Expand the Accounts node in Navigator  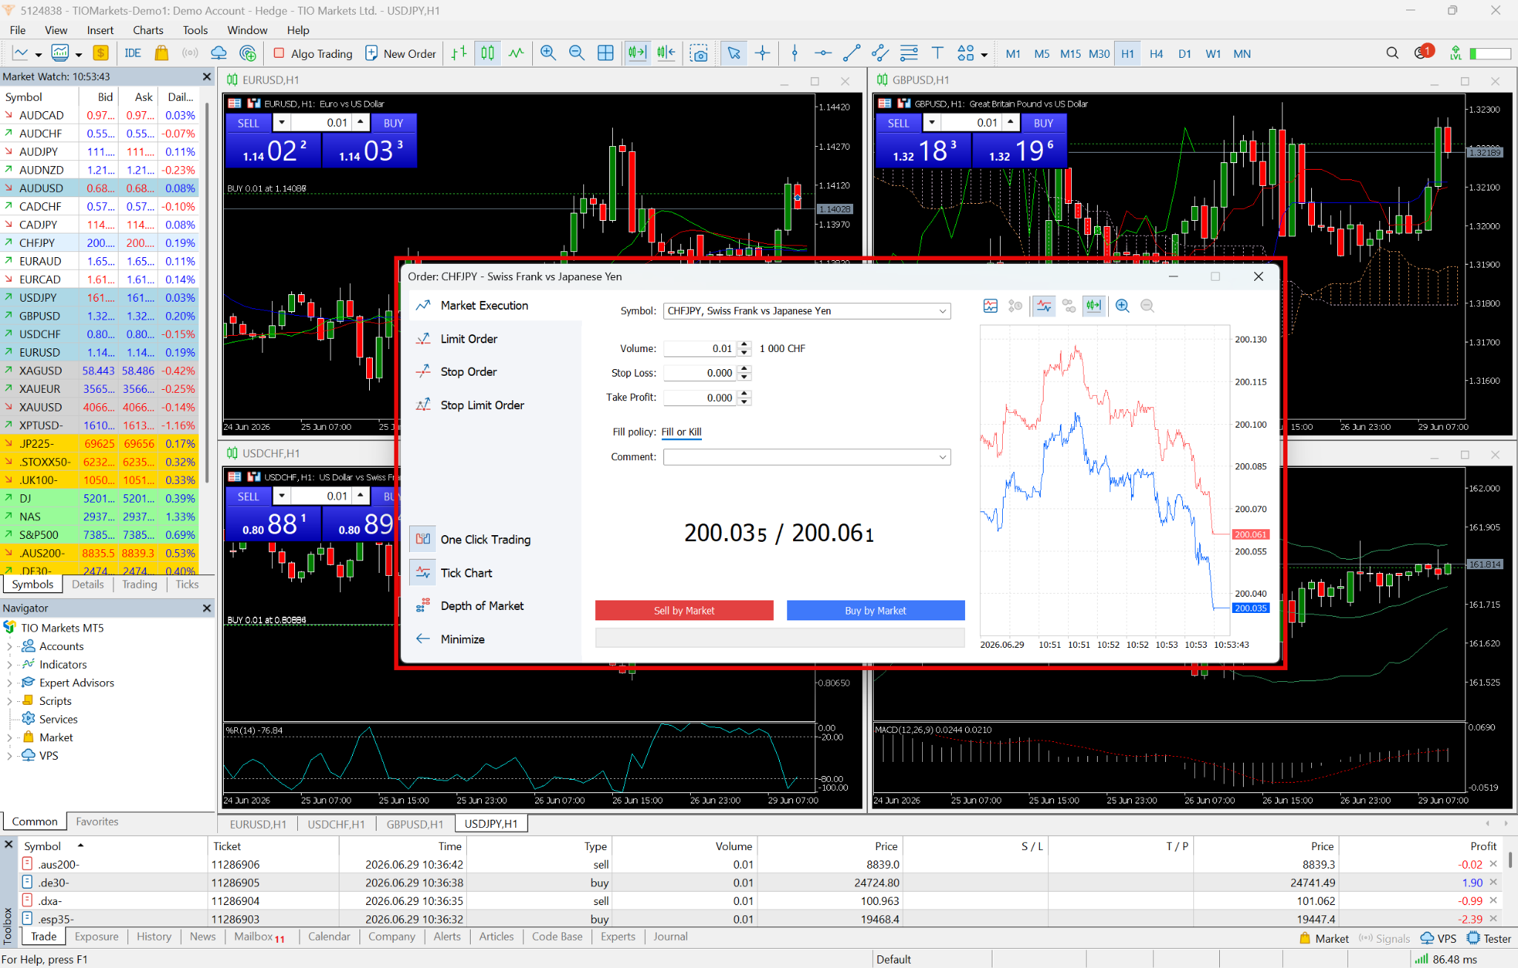point(9,646)
